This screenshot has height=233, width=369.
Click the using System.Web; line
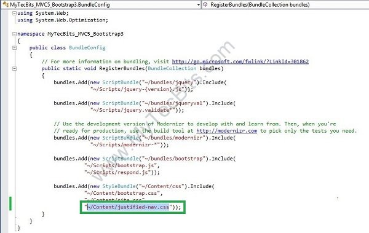click(43, 13)
